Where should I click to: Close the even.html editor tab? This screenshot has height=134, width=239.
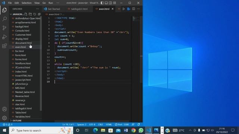(x=112, y=9)
